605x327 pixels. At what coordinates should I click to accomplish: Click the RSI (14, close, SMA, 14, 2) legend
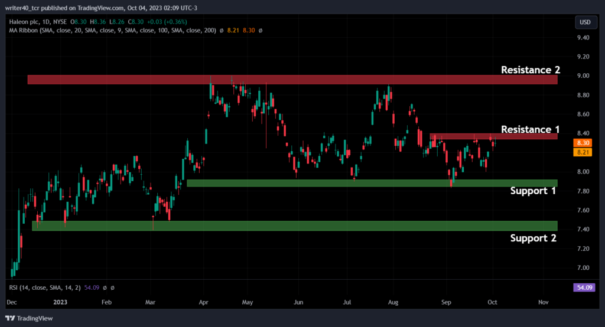[x=45, y=287]
